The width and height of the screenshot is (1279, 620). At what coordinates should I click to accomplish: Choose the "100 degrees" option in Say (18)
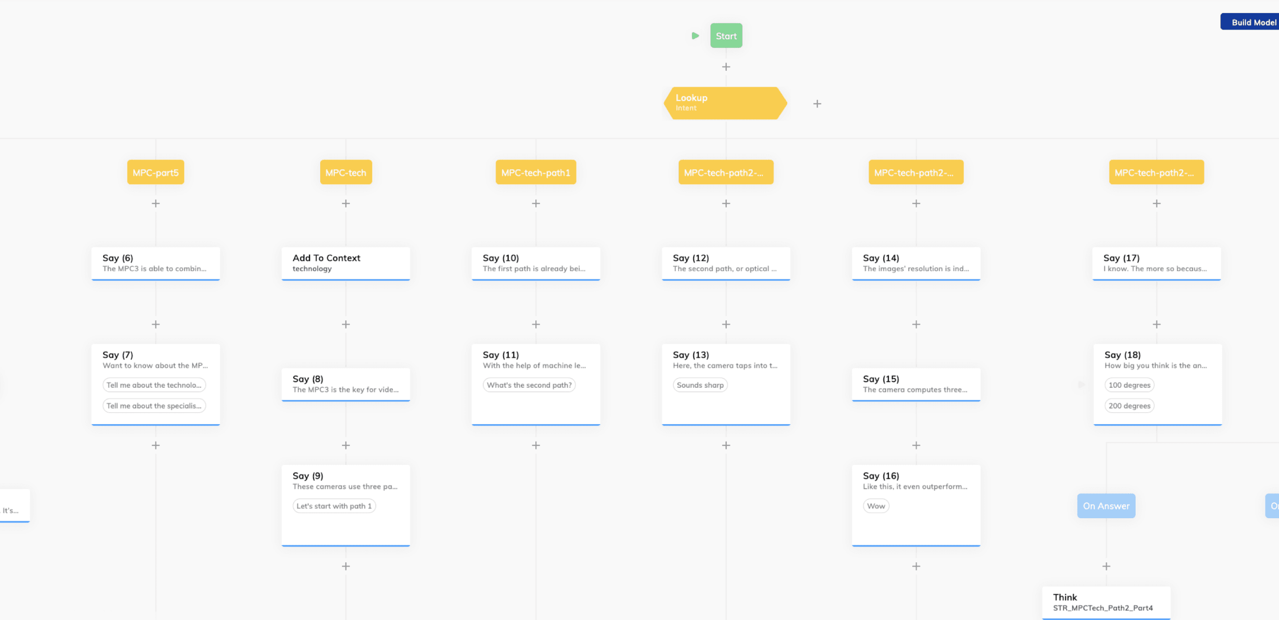tap(1129, 384)
